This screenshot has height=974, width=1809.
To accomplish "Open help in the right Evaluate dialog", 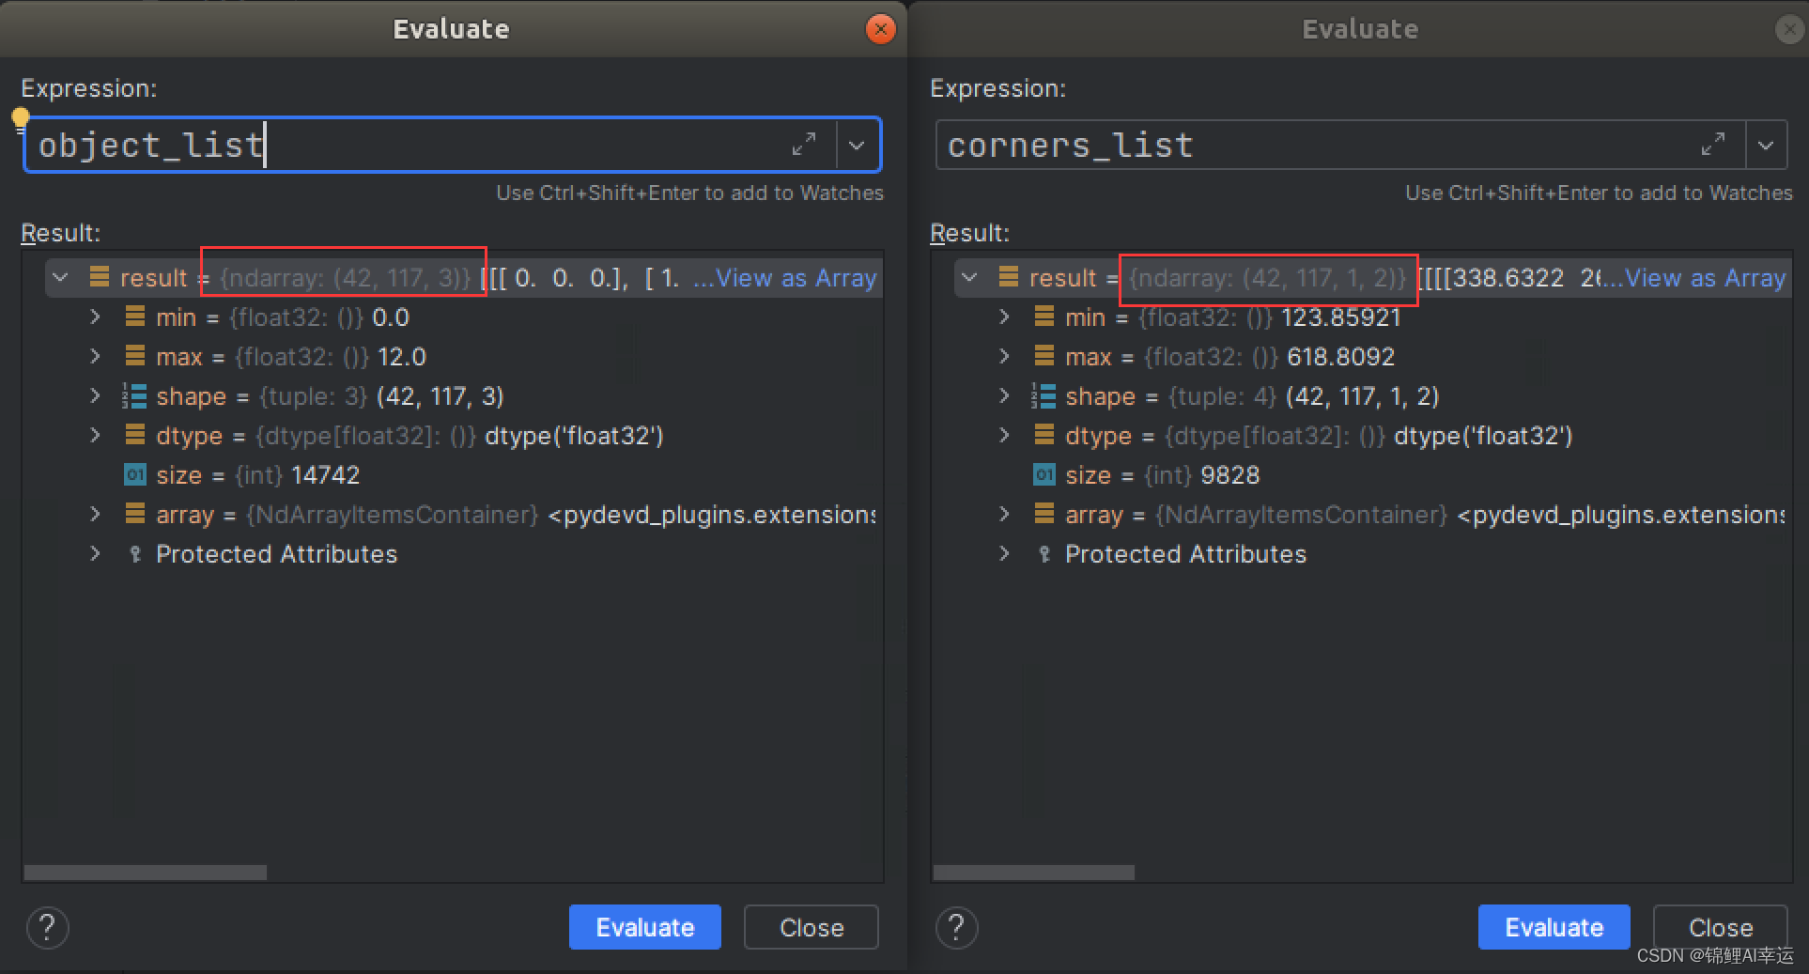I will pos(956,928).
